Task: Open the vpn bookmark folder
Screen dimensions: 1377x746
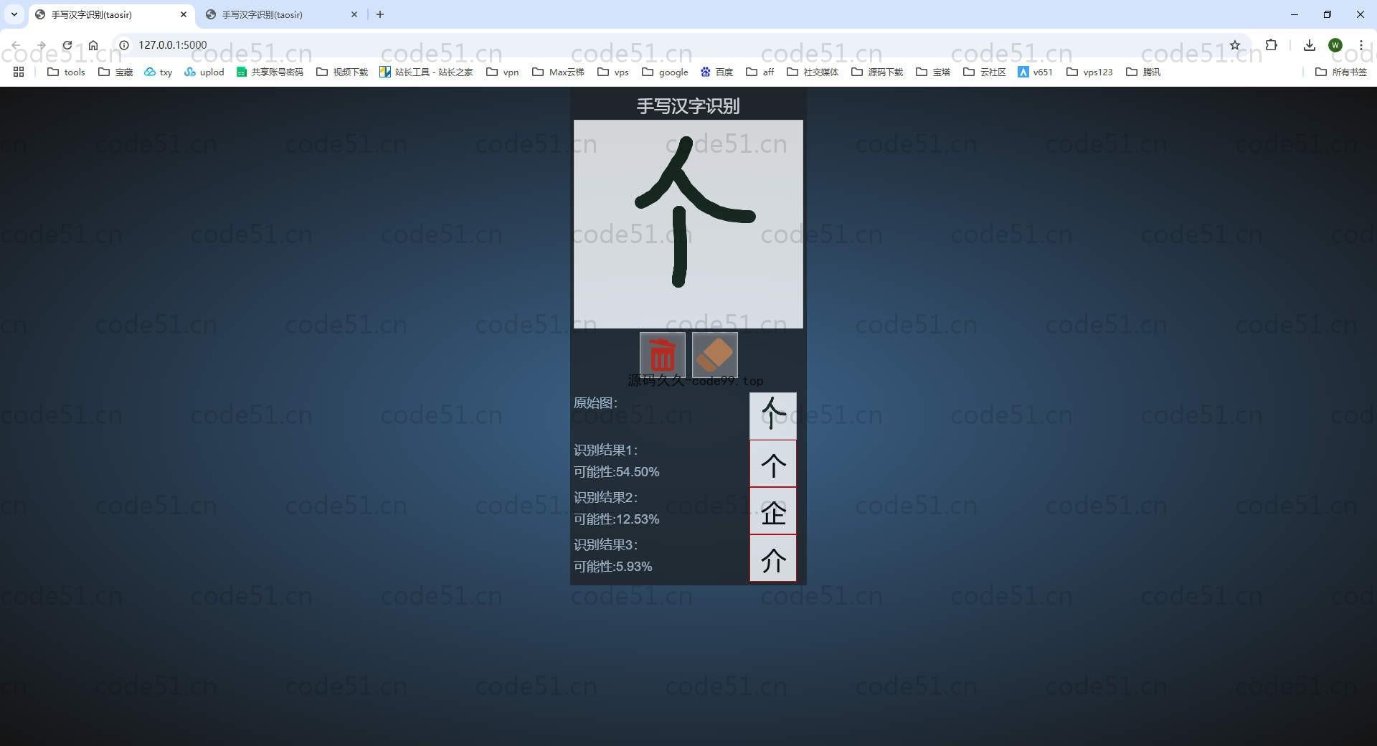Action: point(503,72)
